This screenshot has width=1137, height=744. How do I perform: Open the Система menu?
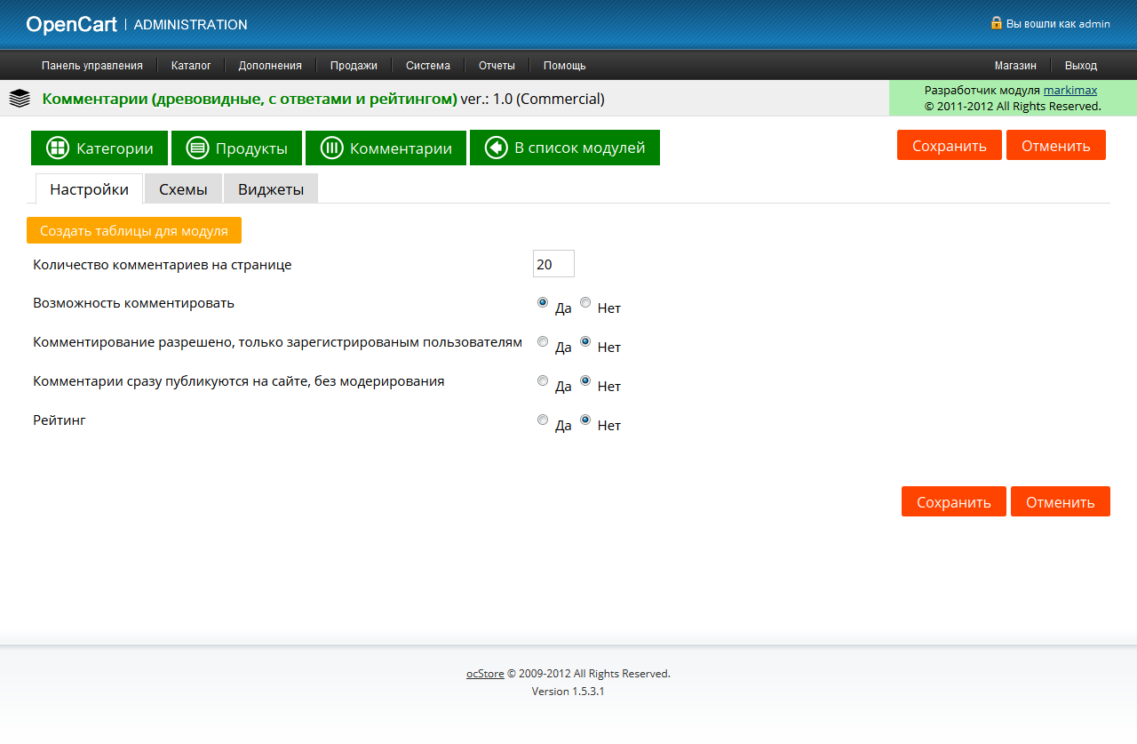click(x=428, y=65)
